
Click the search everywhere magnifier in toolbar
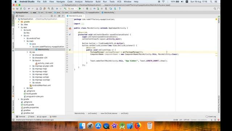[x=215, y=9]
